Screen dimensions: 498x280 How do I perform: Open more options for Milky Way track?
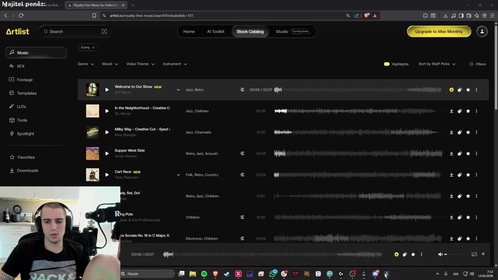476,132
